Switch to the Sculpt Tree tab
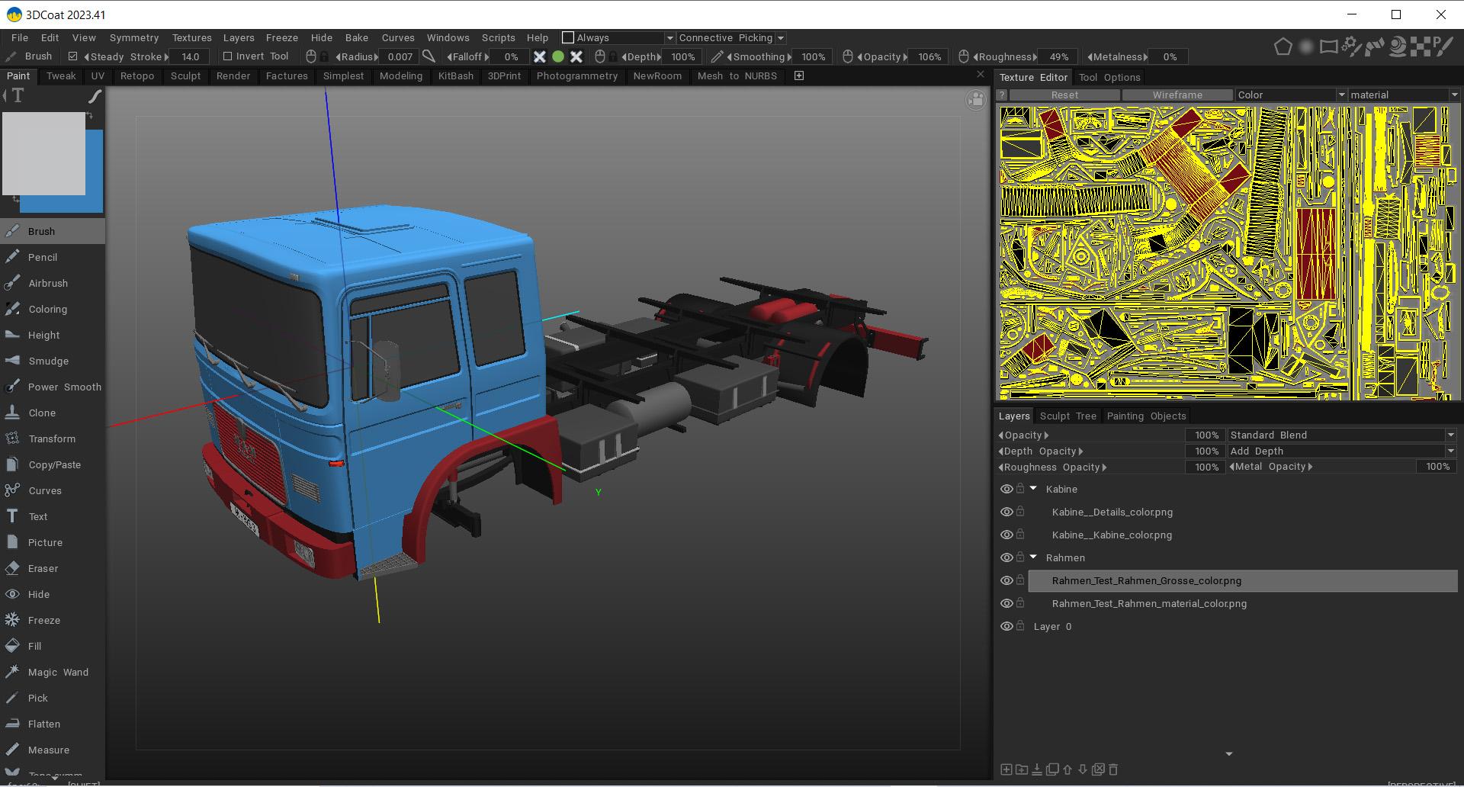Viewport: 1464px width, 787px height. pyautogui.click(x=1067, y=416)
